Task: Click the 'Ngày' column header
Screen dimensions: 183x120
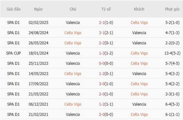Action: coord(38,9)
